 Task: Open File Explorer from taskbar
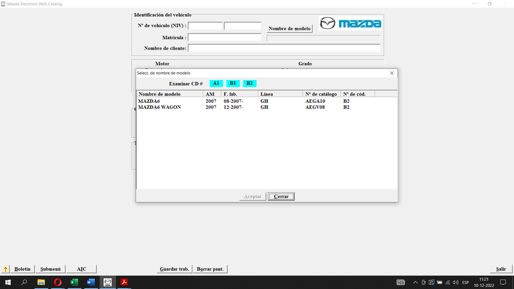(x=41, y=282)
